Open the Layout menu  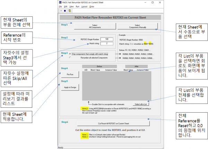tap(84, 7)
